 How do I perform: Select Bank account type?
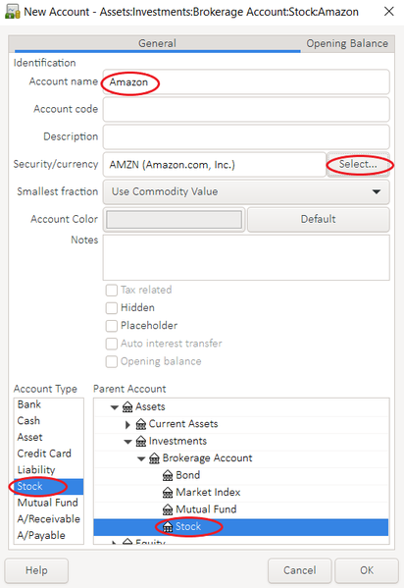(49, 404)
